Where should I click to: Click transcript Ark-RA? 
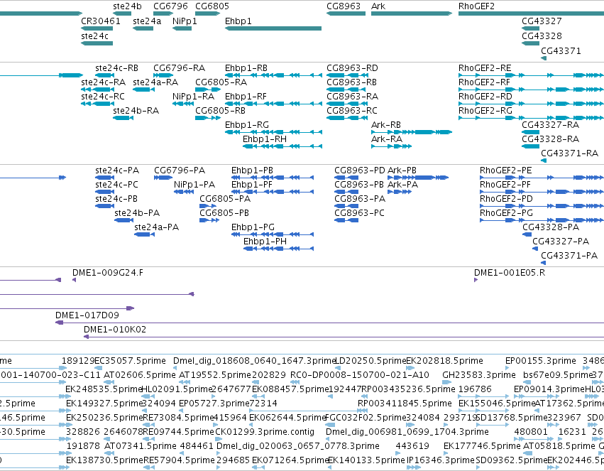[x=391, y=146]
